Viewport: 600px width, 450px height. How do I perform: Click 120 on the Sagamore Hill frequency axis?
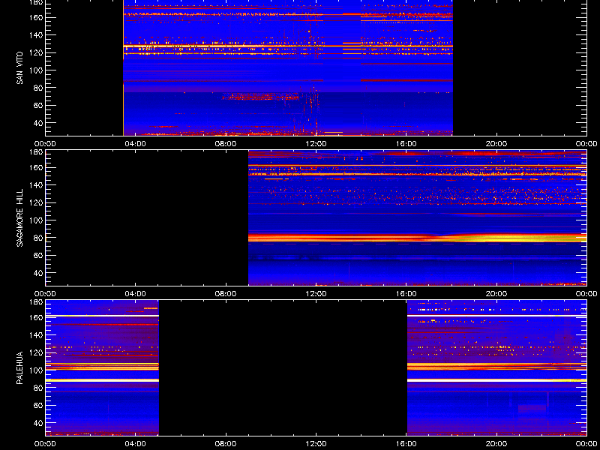click(35, 202)
